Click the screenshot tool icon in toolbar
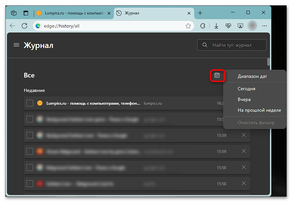 [x=240, y=26]
